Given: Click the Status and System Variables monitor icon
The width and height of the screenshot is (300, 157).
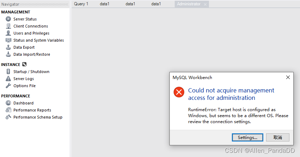Looking at the screenshot, I should [8, 40].
